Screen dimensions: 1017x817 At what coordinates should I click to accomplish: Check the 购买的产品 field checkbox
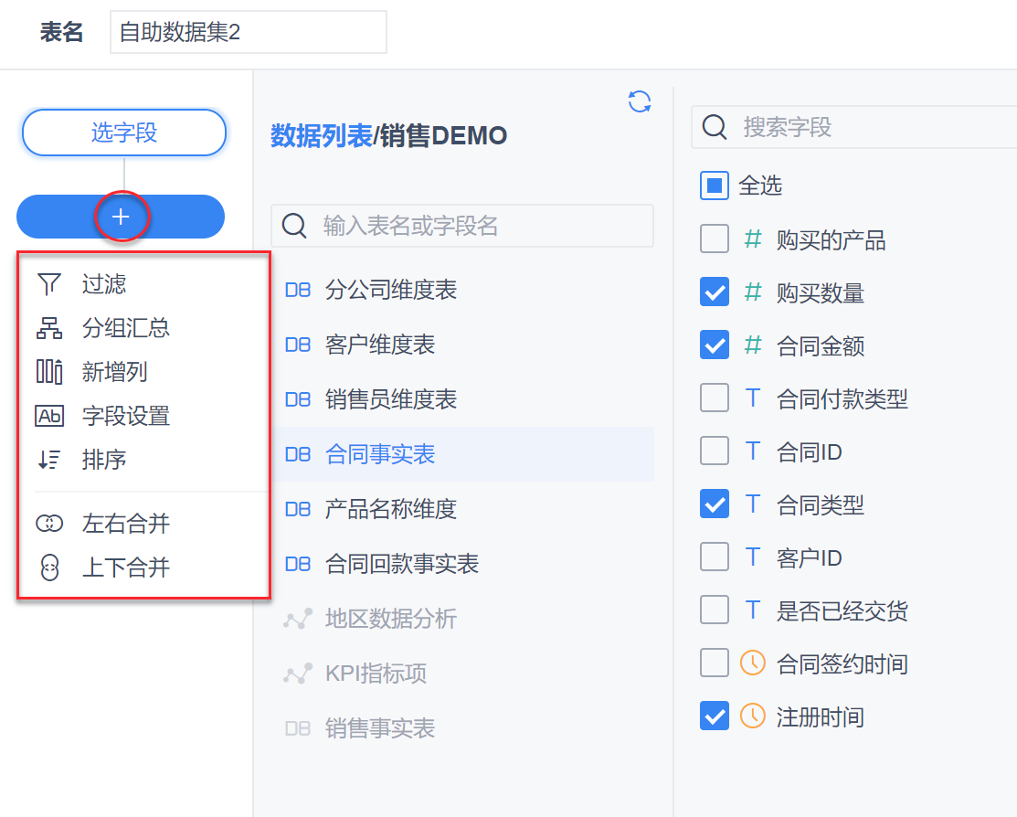tap(715, 239)
